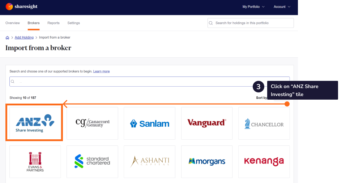Viewport: 346px width, 183px height.
Task: Click the home breadcrumb icon
Action: pyautogui.click(x=7, y=38)
